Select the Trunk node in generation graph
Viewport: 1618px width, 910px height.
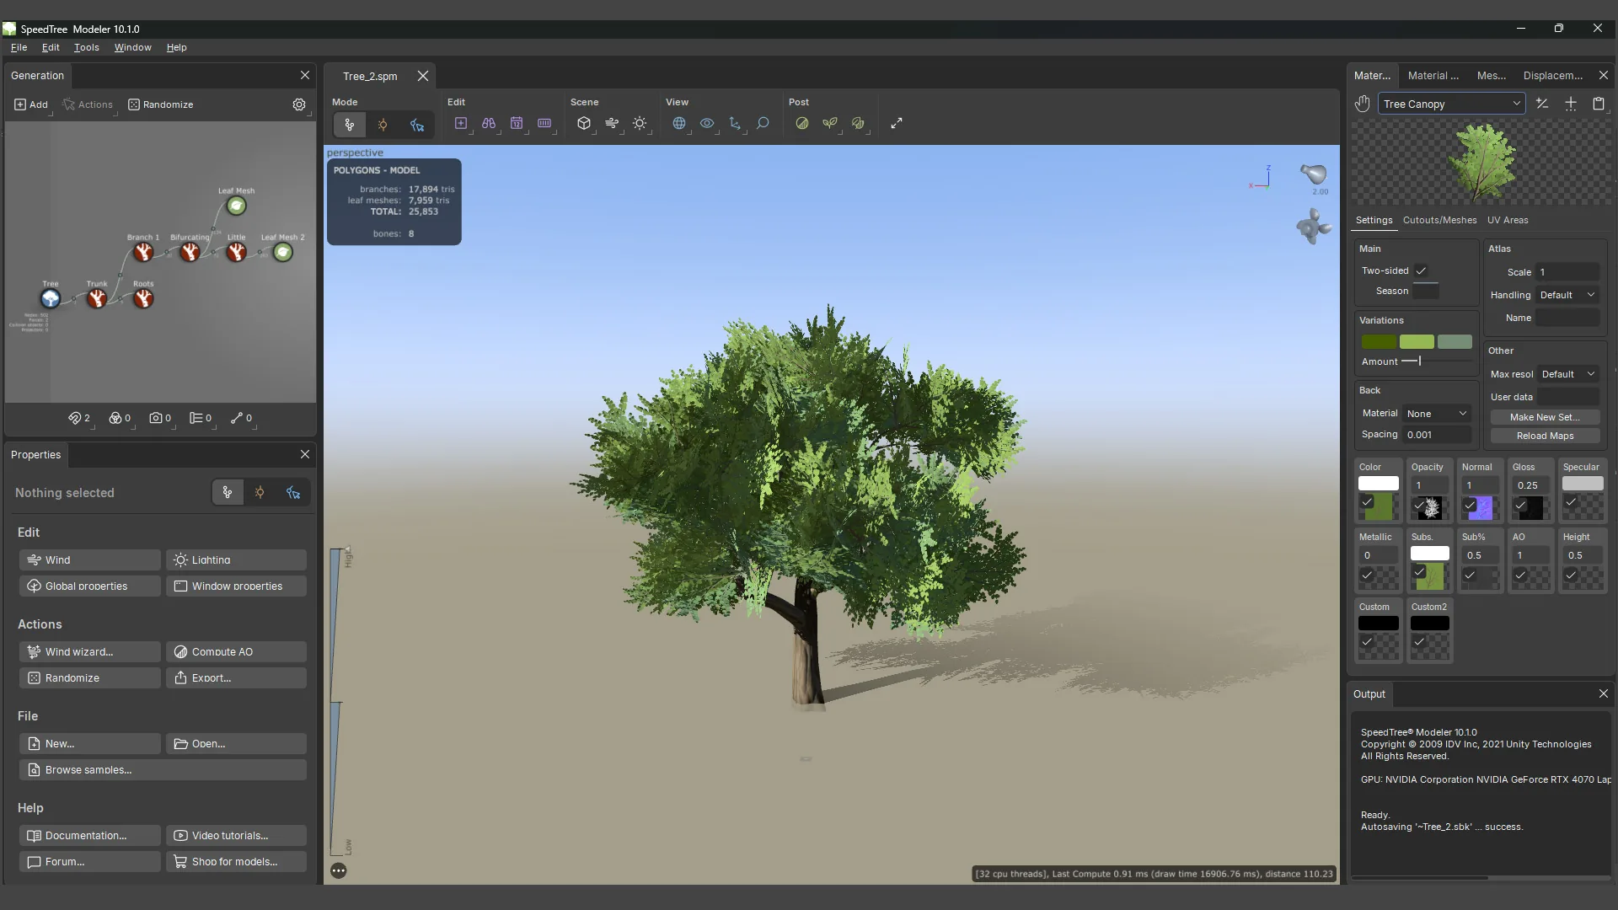coord(97,299)
